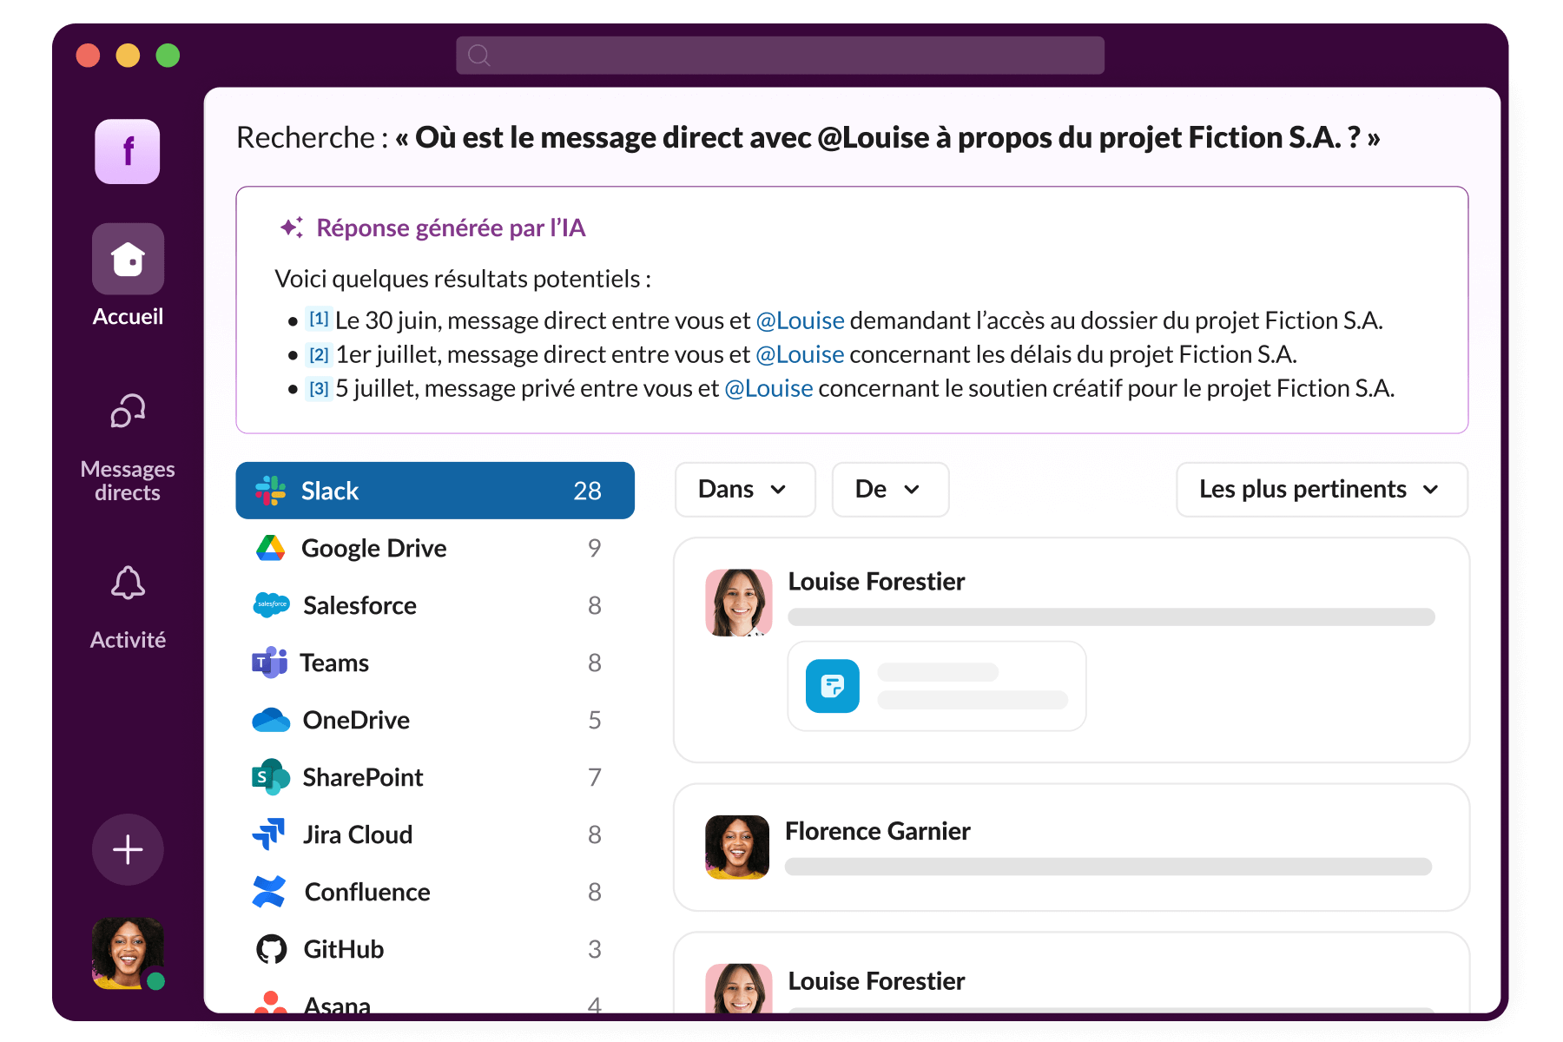Screen dimensions: 1563x1042
Task: Click the magnifier icon in search bar
Action: click(x=479, y=56)
